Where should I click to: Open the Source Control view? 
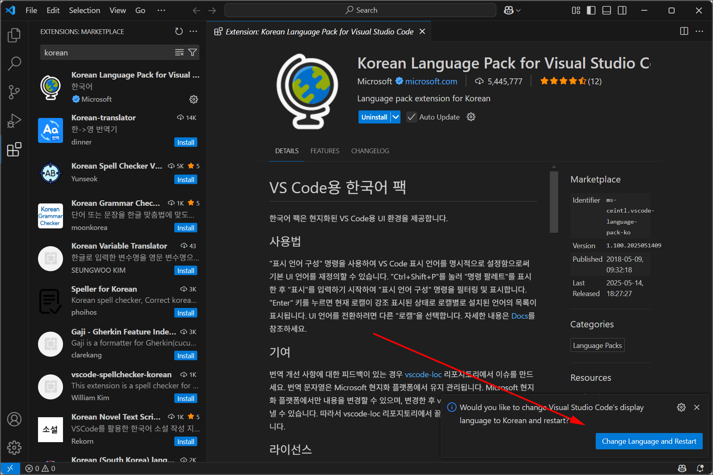[x=14, y=92]
